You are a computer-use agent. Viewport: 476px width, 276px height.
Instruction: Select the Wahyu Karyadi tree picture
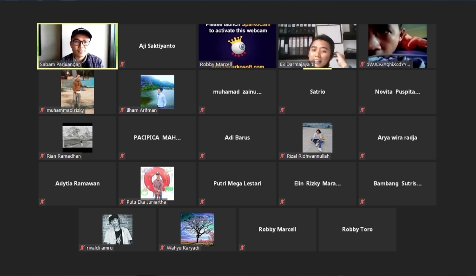[197, 229]
